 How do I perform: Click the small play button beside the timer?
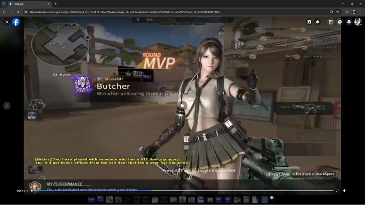32,190
